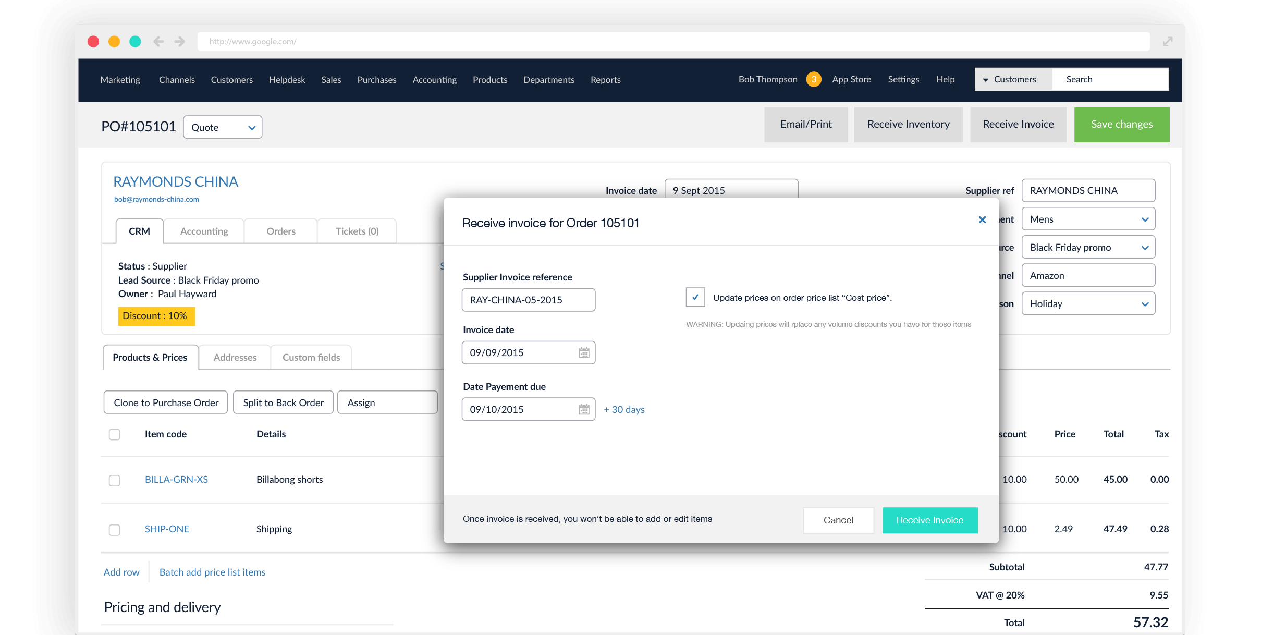Select the BILLA-GRN-XS row checkbox
Screen dimensions: 1286x635
114,480
